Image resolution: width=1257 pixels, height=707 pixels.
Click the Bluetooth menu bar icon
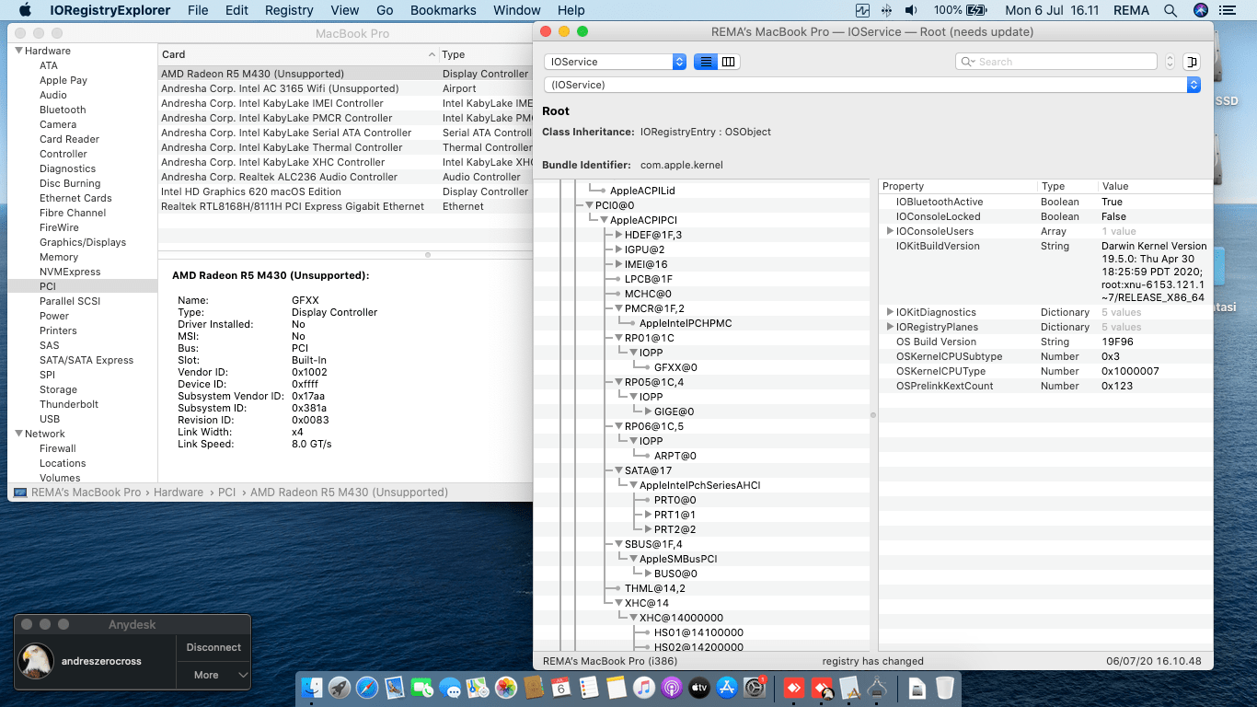coord(886,10)
